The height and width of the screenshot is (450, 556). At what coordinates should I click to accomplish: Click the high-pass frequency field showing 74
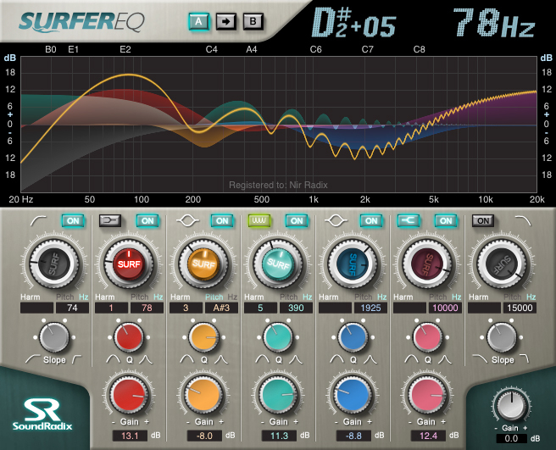(x=72, y=308)
